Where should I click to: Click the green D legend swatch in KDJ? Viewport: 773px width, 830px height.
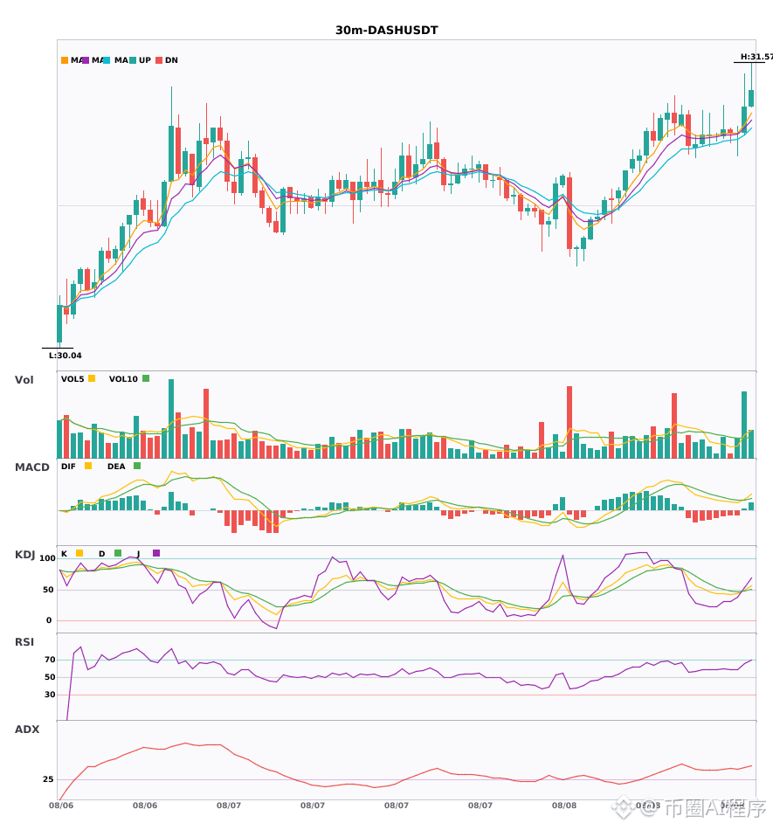[x=117, y=553]
